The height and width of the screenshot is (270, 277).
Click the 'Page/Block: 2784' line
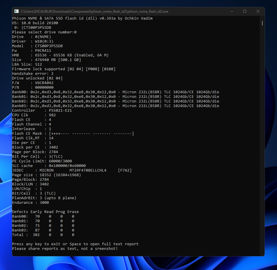click(30, 179)
